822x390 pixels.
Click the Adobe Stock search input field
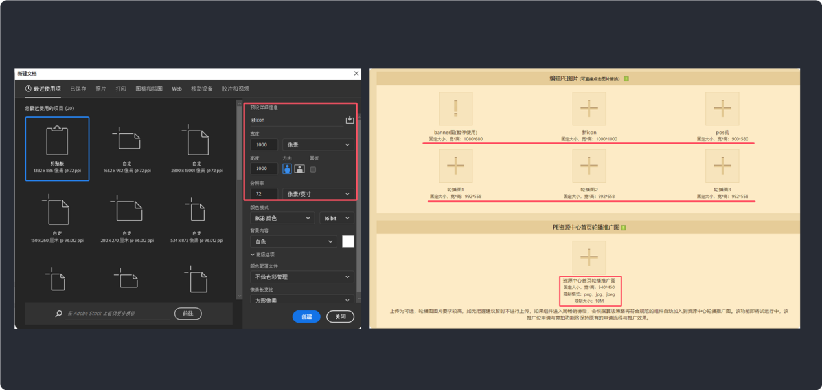tap(117, 314)
